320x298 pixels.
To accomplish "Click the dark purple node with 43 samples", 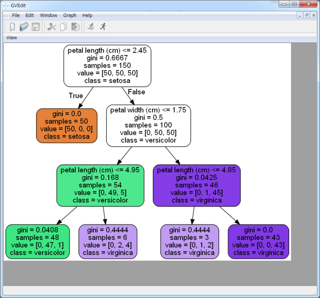I will click(x=258, y=241).
